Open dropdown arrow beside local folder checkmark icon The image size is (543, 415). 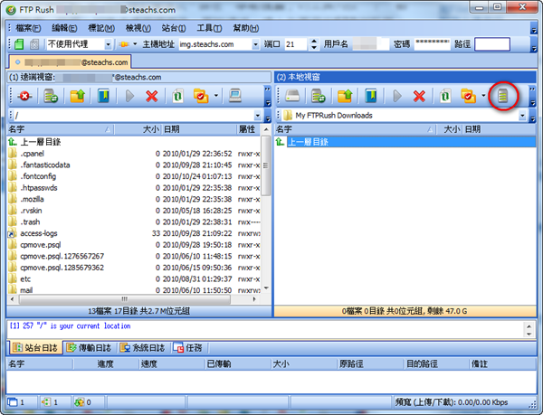point(483,96)
